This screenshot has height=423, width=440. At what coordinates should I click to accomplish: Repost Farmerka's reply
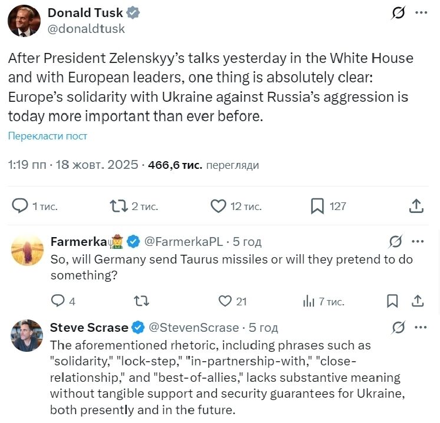coord(141,301)
